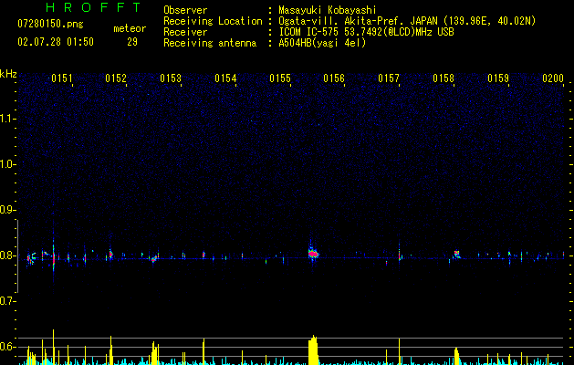574x365 pixels.
Task: Click the meteor echo at 0152
Action: (x=111, y=255)
